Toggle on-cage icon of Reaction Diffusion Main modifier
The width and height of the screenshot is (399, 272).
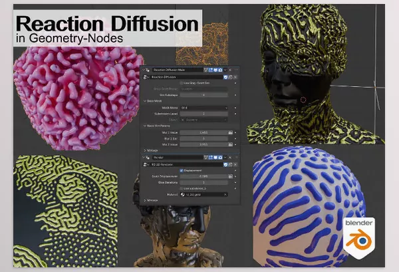coord(205,70)
